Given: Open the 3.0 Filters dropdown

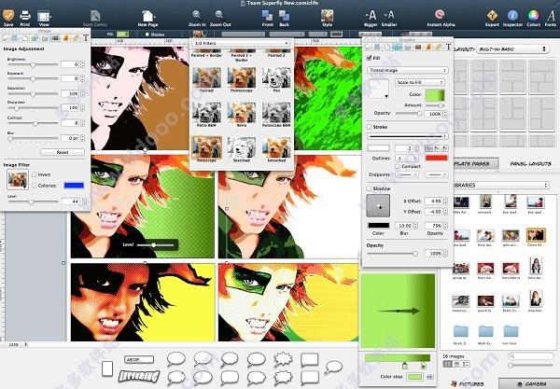Looking at the screenshot, I should point(241,43).
